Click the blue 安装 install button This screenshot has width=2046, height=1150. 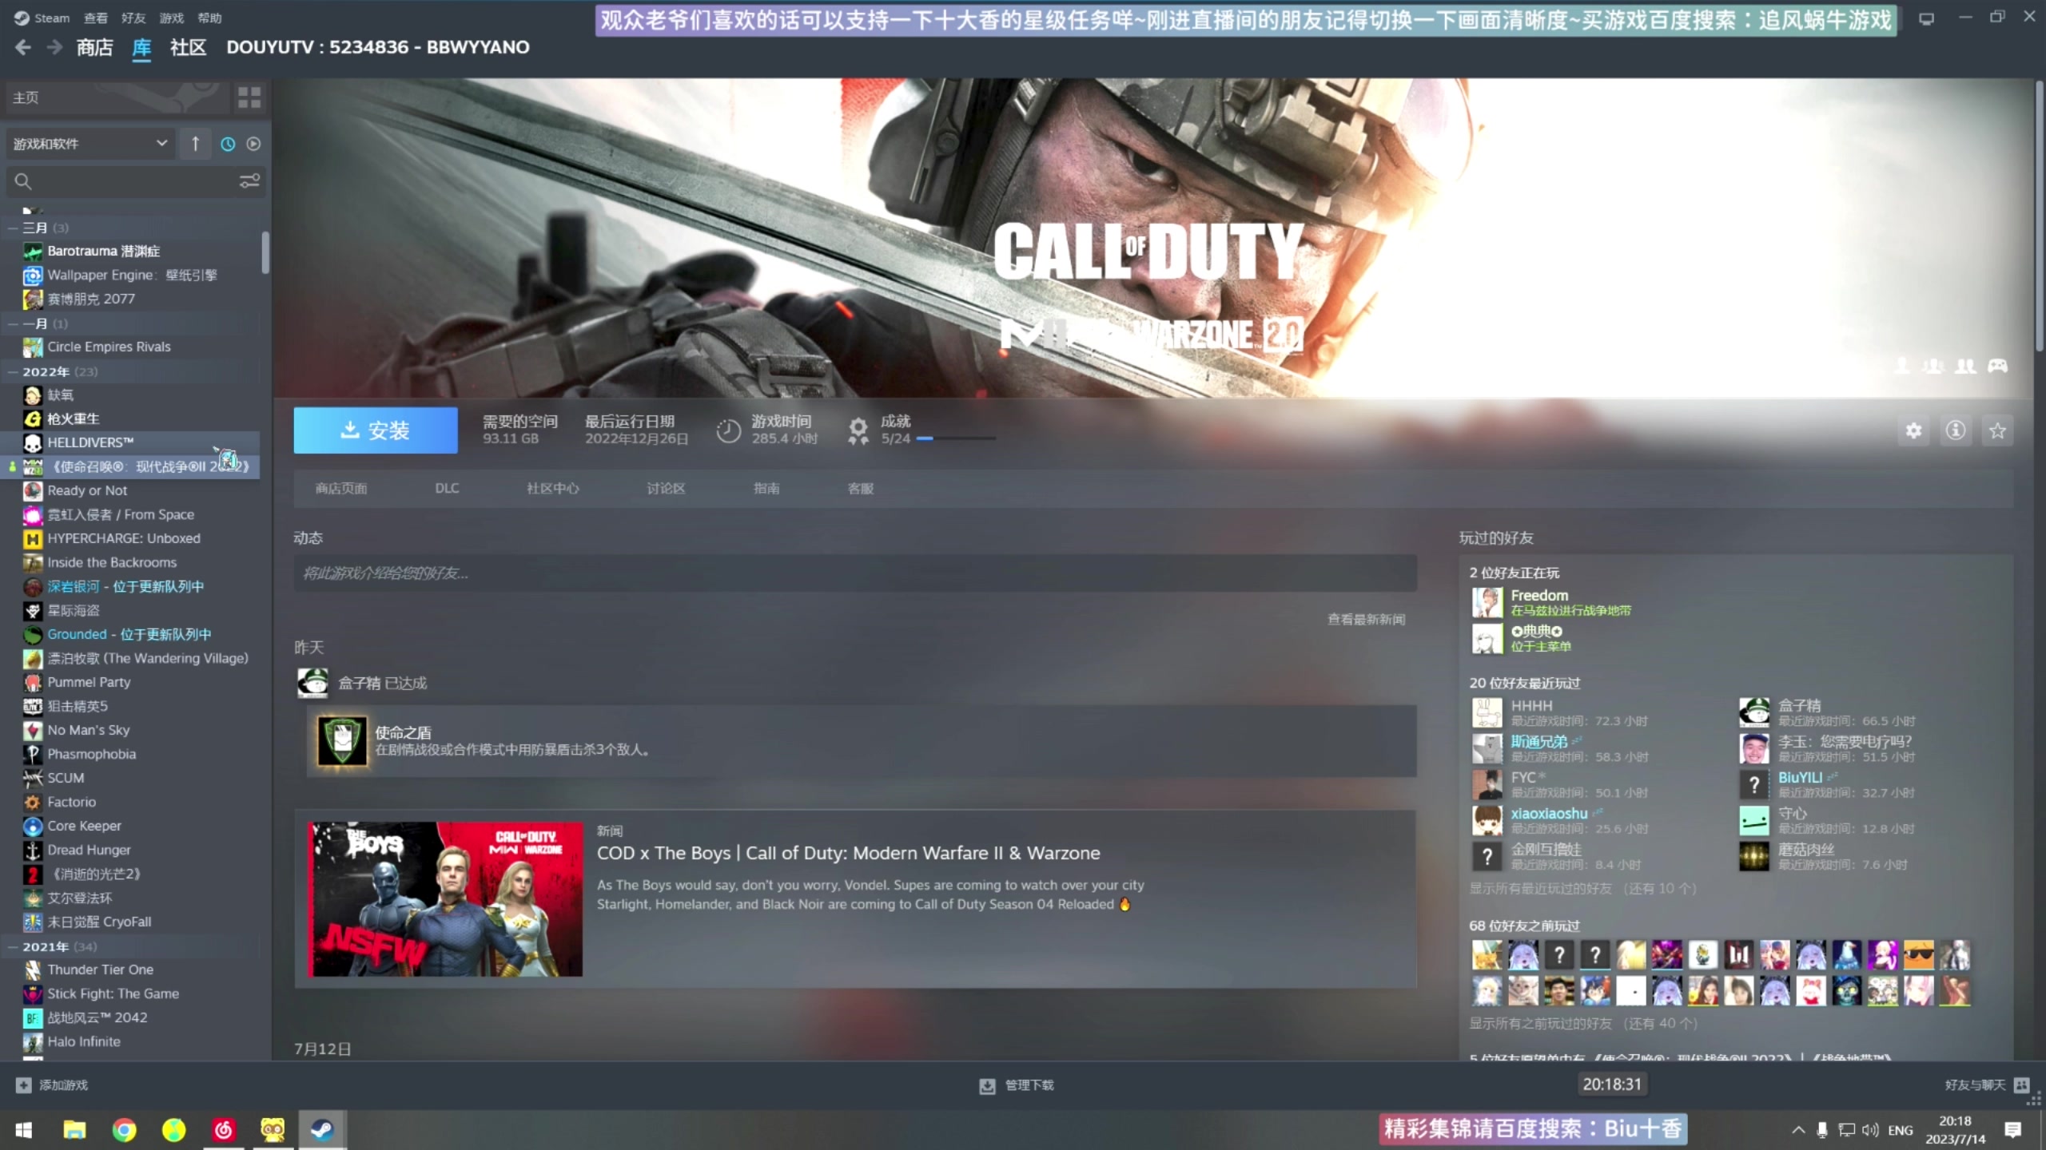tap(375, 430)
